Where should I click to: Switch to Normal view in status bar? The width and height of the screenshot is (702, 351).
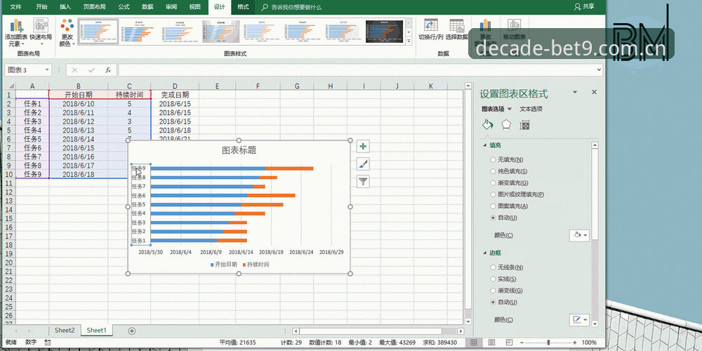[x=474, y=343]
